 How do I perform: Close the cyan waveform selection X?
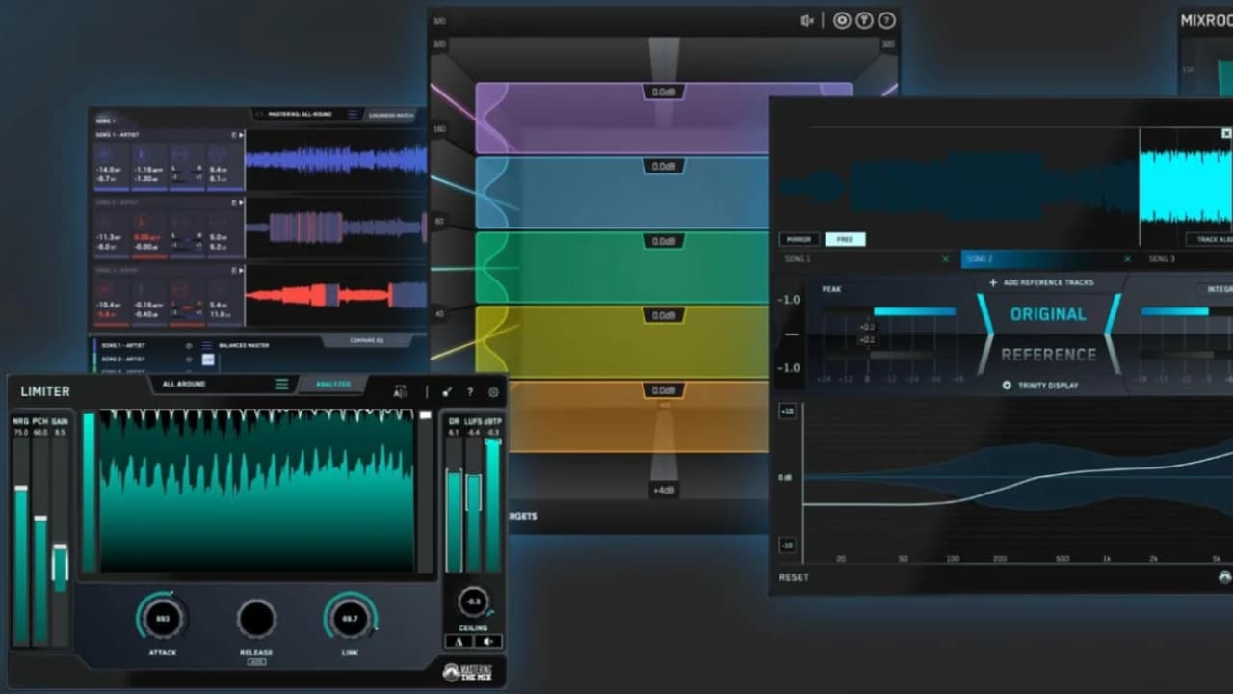point(1226,134)
